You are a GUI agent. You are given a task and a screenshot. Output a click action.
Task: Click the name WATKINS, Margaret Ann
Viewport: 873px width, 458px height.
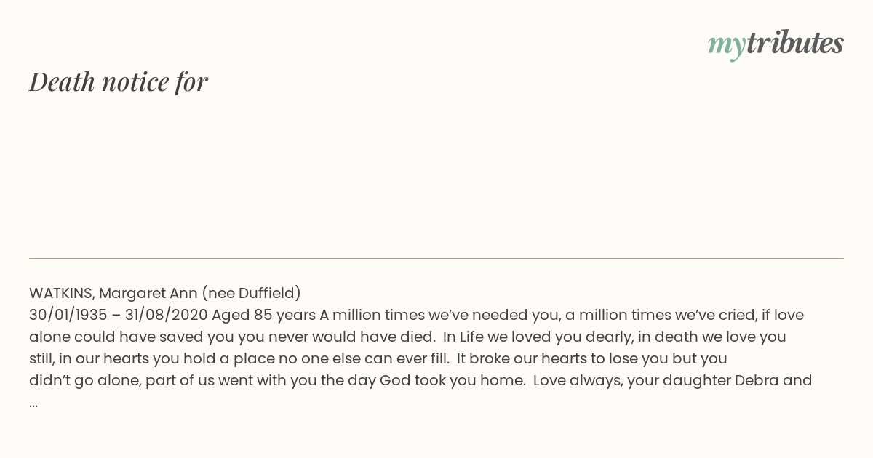point(113,293)
